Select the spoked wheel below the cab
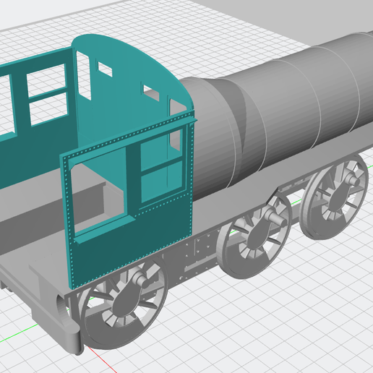 click(x=124, y=303)
